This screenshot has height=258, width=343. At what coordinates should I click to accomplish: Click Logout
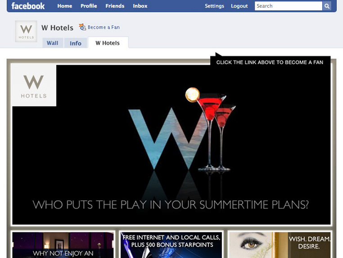pyautogui.click(x=239, y=6)
